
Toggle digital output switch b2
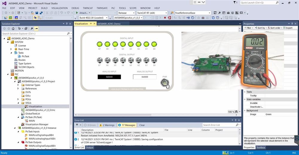(138, 60)
